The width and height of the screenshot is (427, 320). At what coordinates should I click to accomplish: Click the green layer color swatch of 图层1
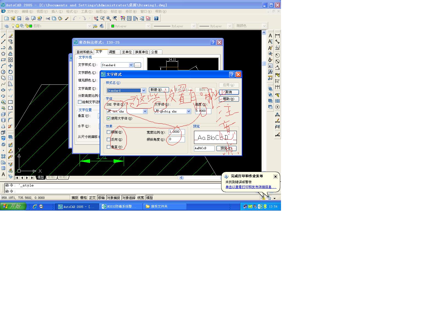(x=31, y=26)
